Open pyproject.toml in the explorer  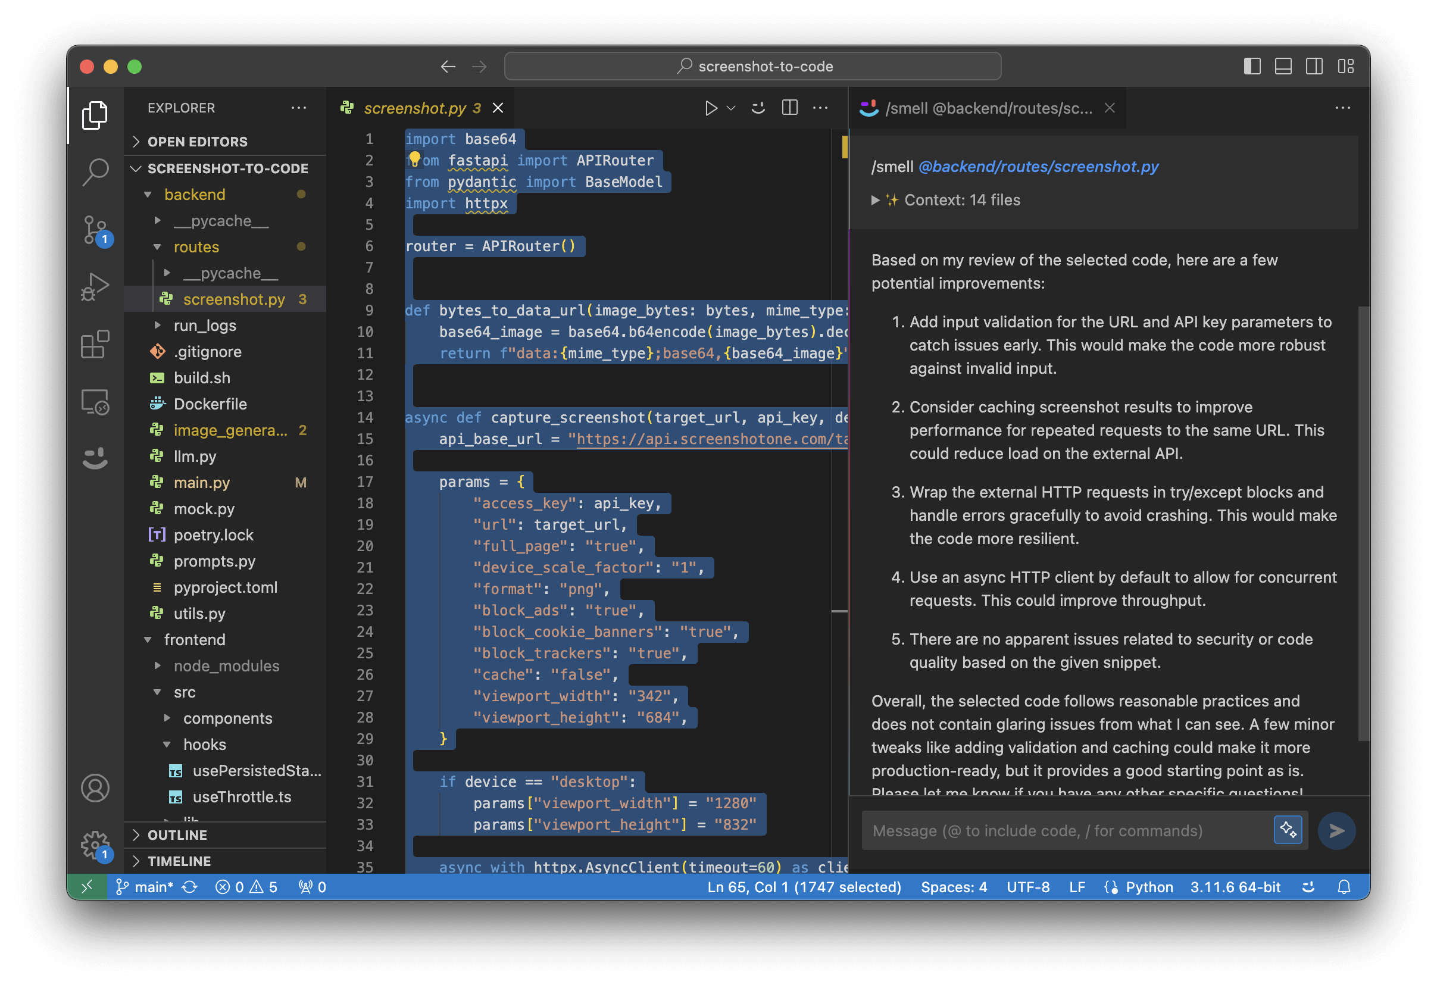226,587
